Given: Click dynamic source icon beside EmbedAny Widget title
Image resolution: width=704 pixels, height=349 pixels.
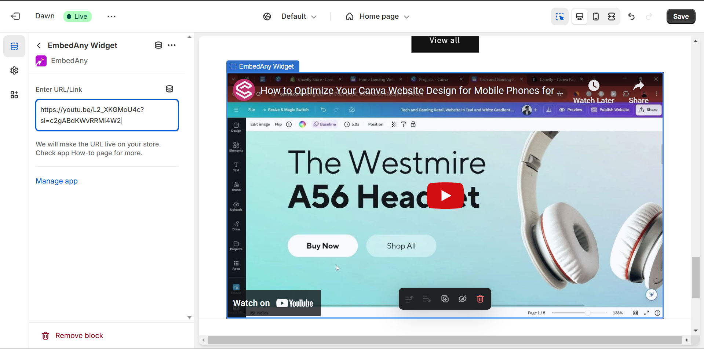Looking at the screenshot, I should (x=158, y=45).
